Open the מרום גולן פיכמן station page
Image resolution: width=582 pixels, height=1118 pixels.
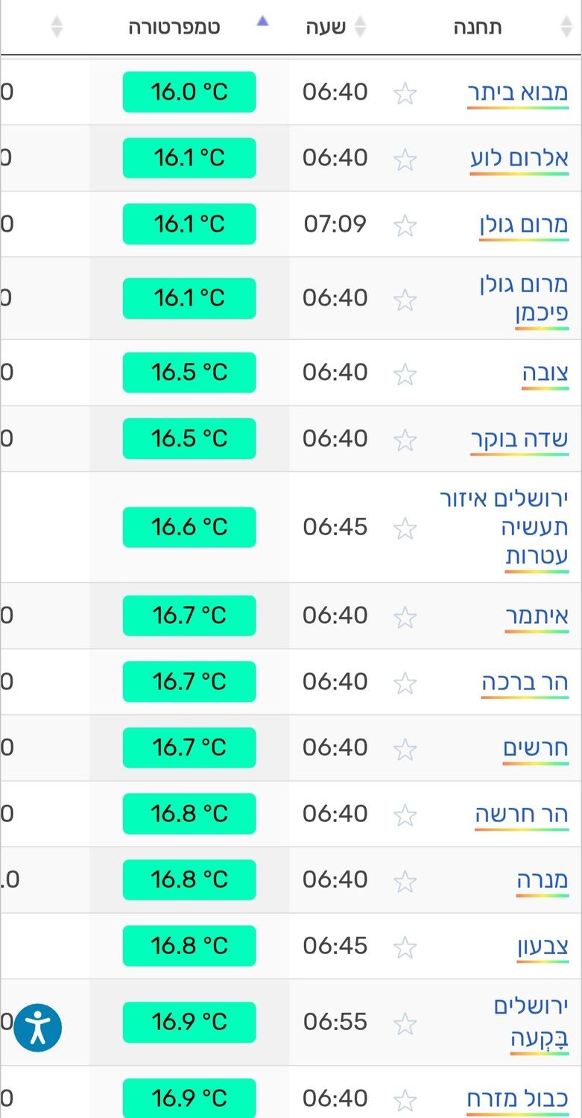coord(524,298)
